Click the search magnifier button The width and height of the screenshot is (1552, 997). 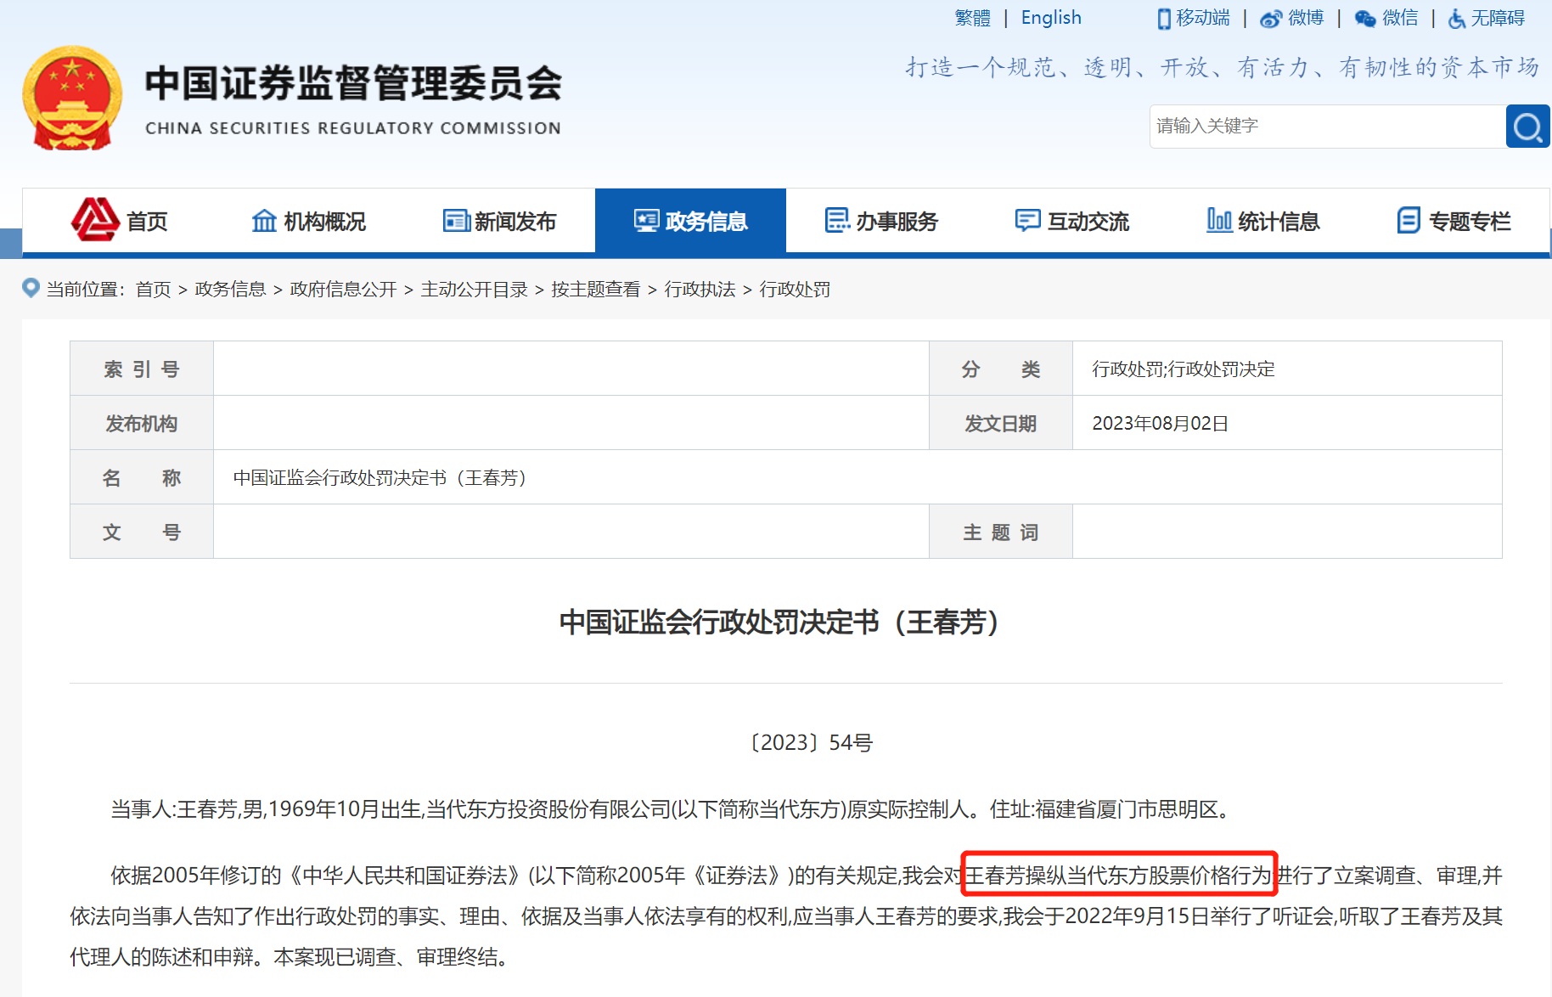pyautogui.click(x=1527, y=127)
